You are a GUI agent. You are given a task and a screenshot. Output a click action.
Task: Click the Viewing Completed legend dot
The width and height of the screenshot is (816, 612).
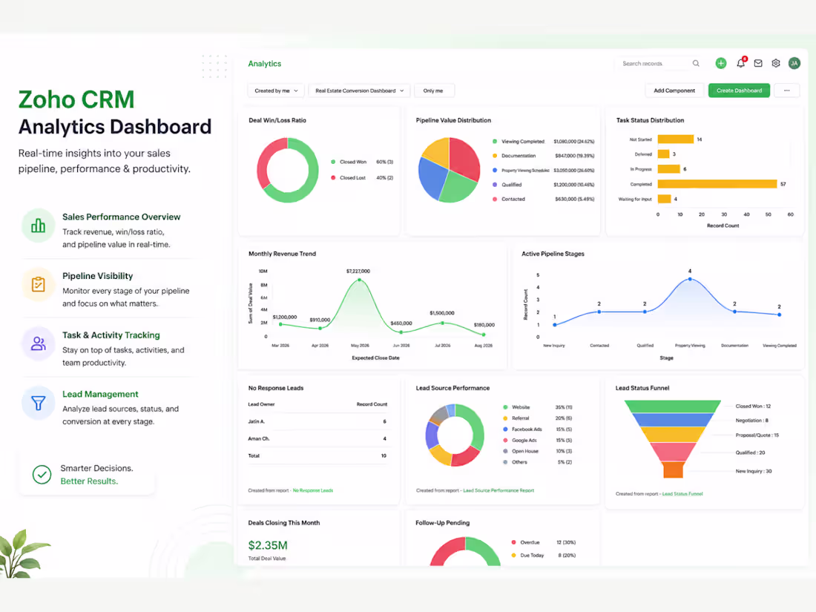click(x=494, y=142)
